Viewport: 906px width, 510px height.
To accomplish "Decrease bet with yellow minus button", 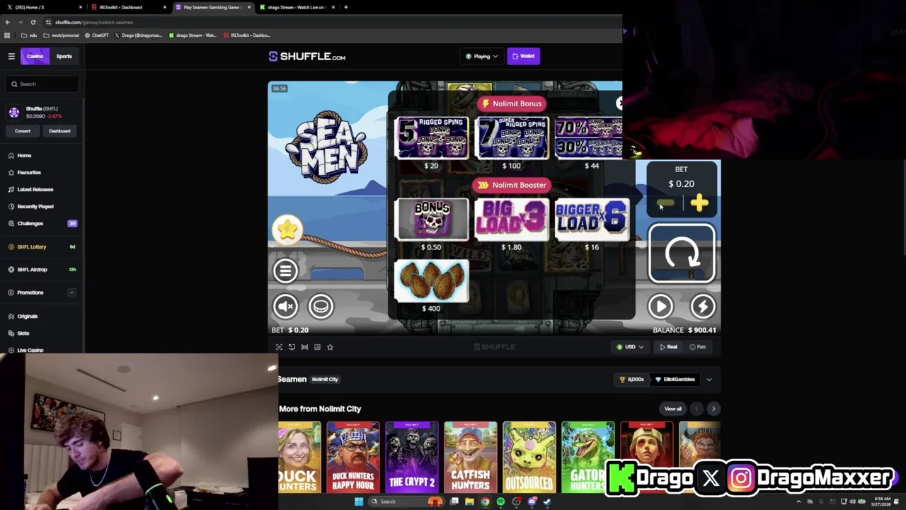I will click(665, 204).
